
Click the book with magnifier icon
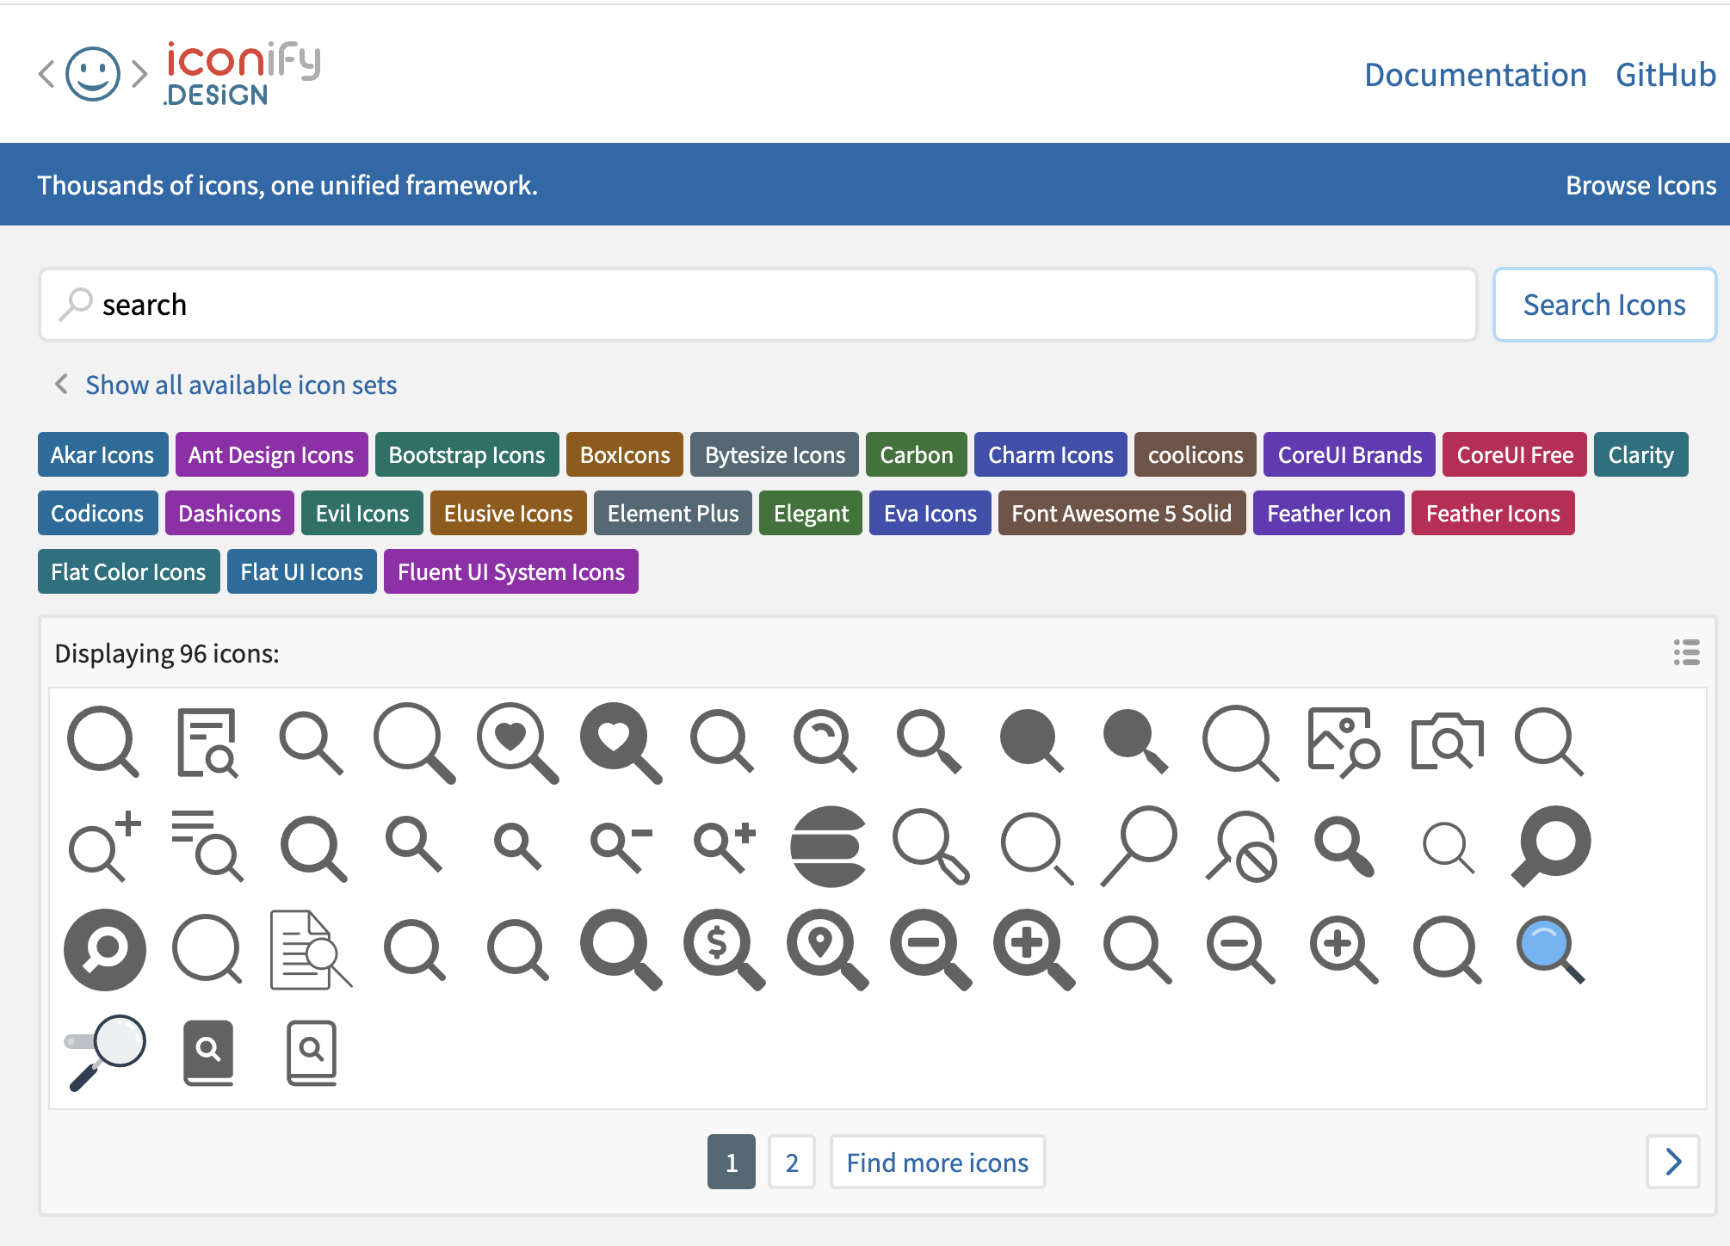(208, 1052)
